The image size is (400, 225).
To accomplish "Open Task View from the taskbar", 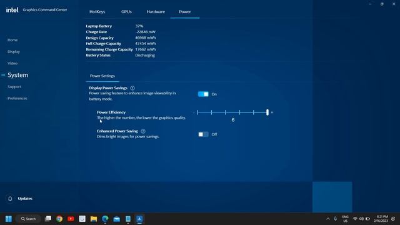I will coord(48,219).
